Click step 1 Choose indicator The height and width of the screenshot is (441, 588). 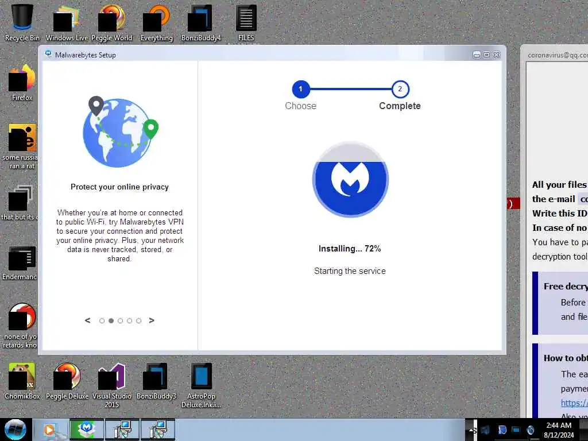click(301, 89)
